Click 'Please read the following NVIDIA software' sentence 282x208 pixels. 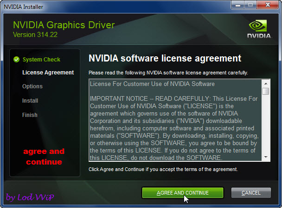(x=168, y=73)
